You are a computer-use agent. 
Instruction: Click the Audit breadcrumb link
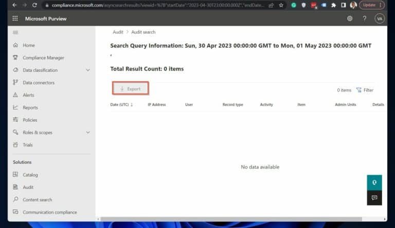tap(118, 32)
